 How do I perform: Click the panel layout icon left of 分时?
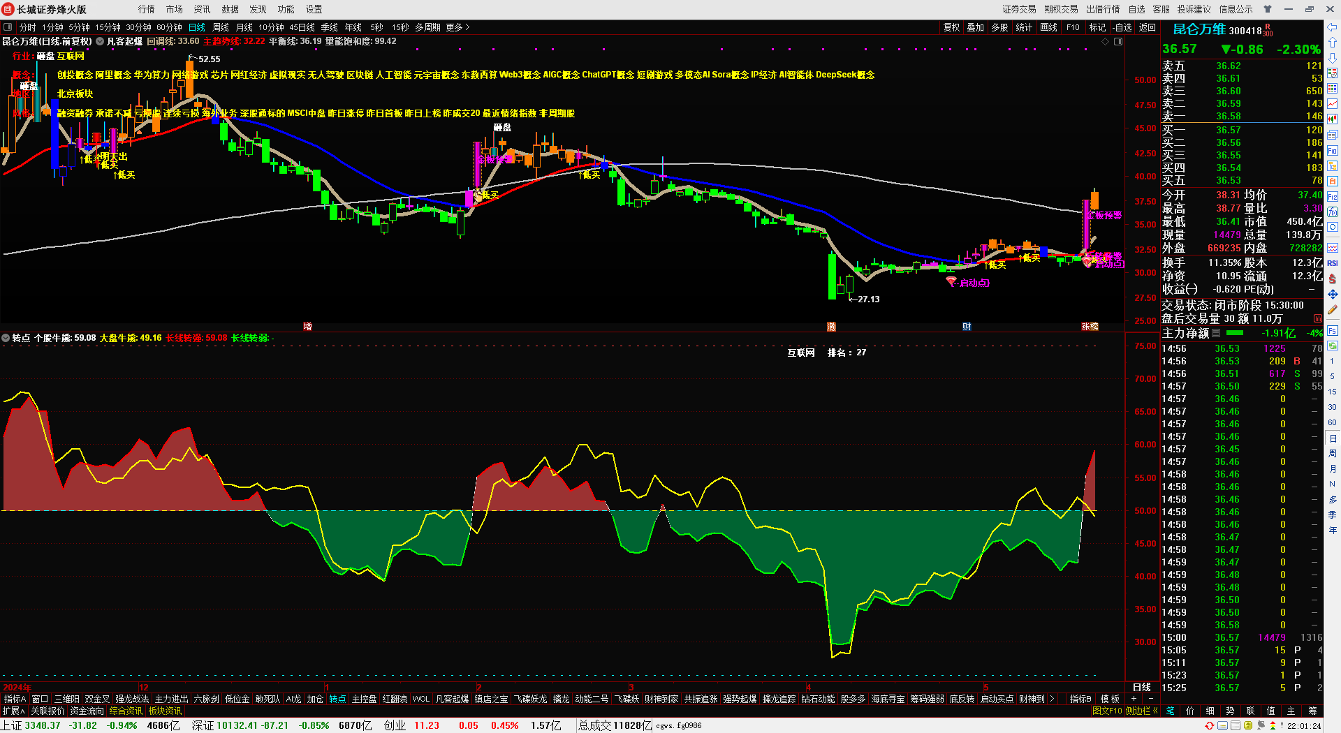(8, 27)
